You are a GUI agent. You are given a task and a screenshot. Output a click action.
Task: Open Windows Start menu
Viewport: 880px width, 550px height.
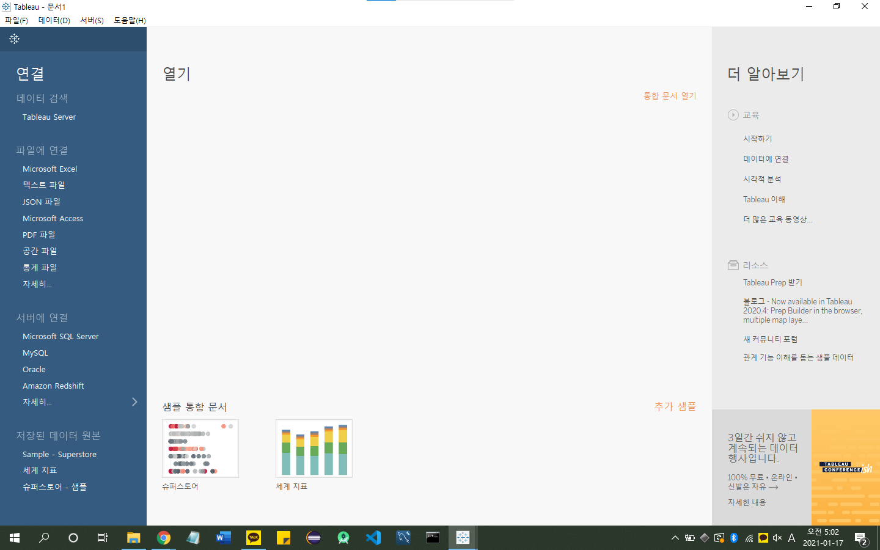15,538
